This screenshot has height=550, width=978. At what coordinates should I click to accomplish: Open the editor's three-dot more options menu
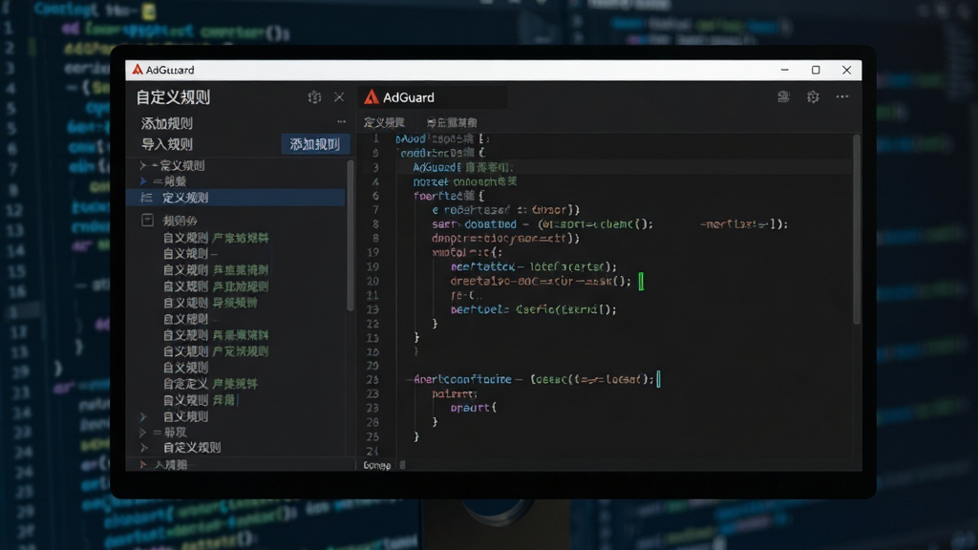pyautogui.click(x=842, y=96)
